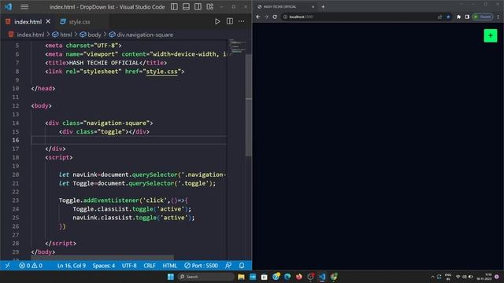
Task: Switch to the index.html editor tab
Action: tap(28, 22)
